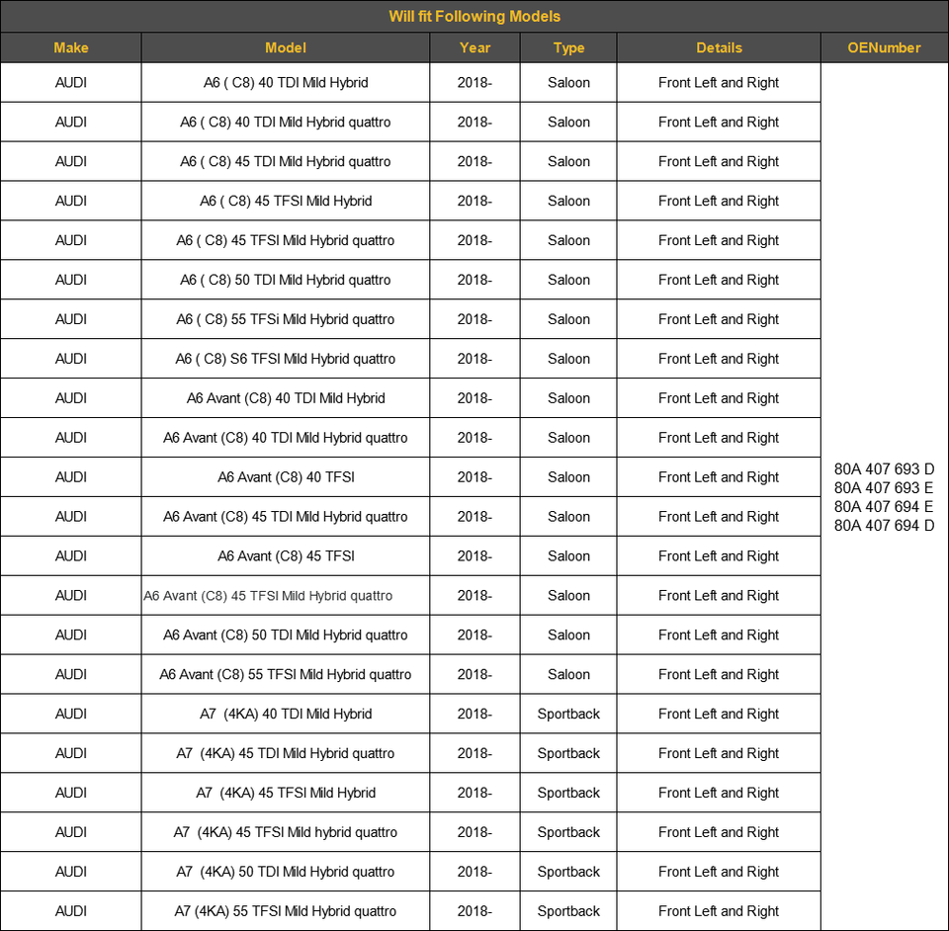Select A6 (C8) 55 TFSi Mild Hybrid quattro
Viewport: 949px width, 931px height.
pos(286,319)
